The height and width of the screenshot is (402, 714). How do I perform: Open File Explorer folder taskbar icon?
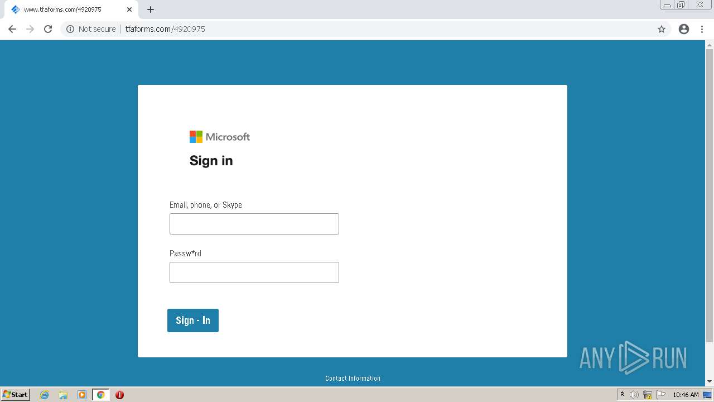tap(63, 395)
